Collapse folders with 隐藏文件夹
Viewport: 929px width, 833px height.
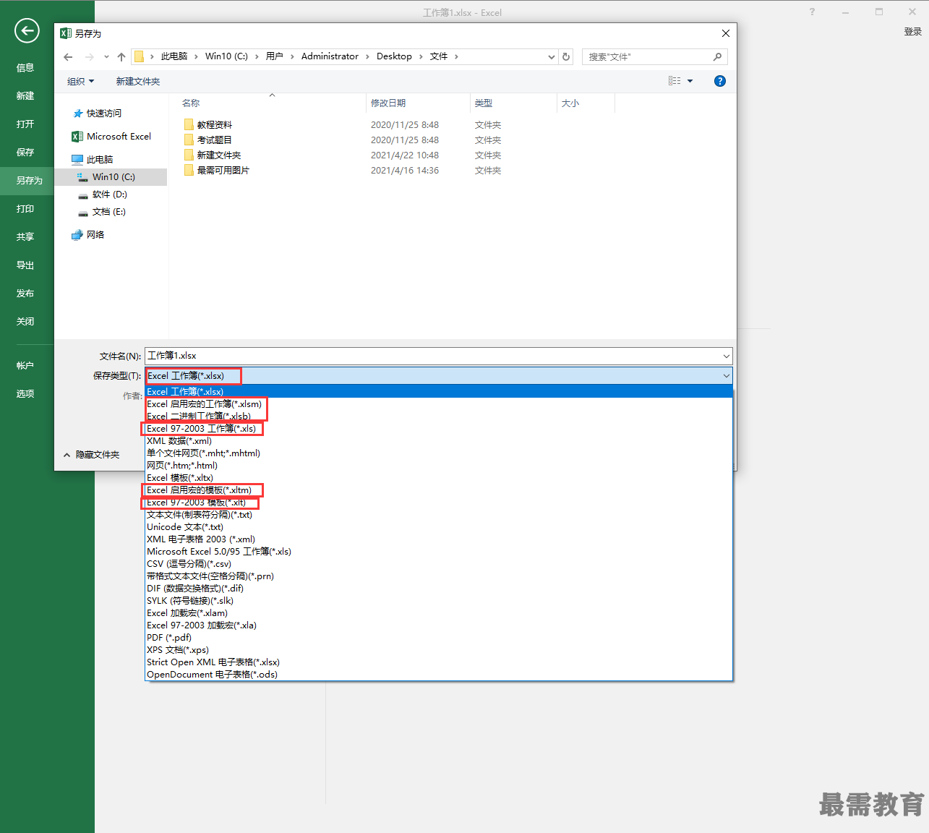[x=91, y=455]
